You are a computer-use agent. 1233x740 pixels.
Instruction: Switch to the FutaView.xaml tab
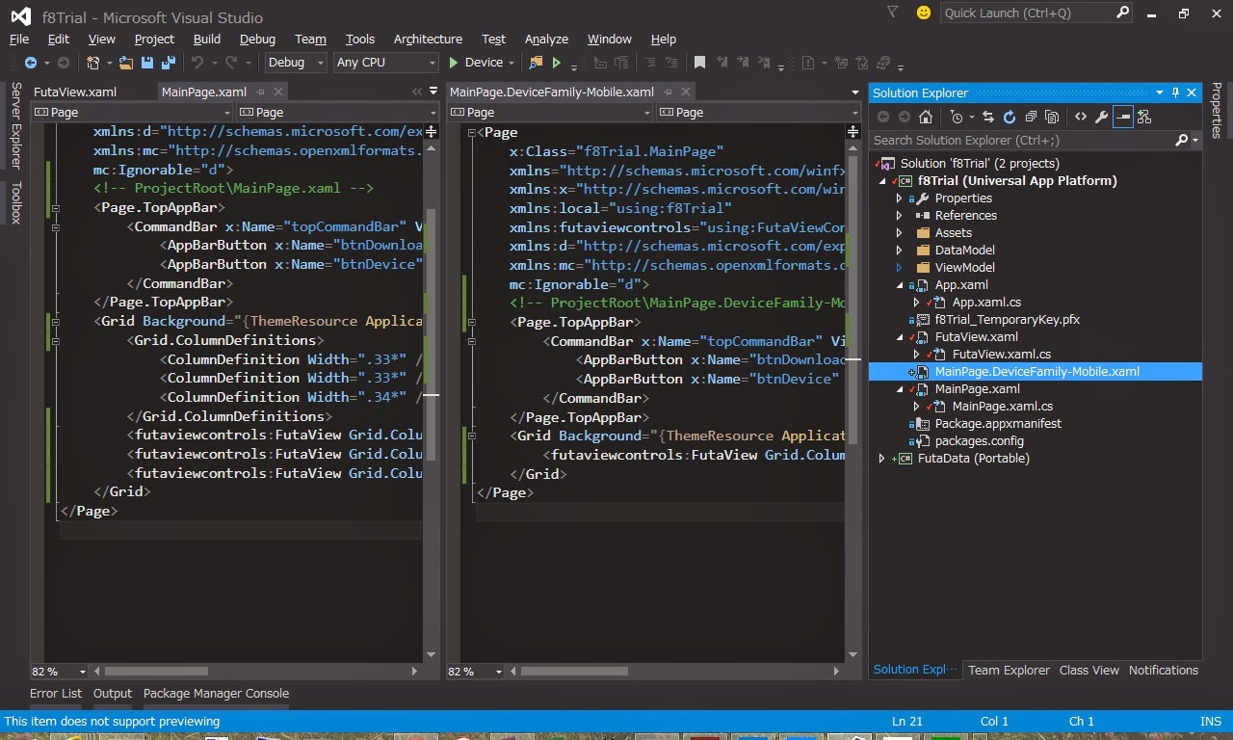pos(75,92)
